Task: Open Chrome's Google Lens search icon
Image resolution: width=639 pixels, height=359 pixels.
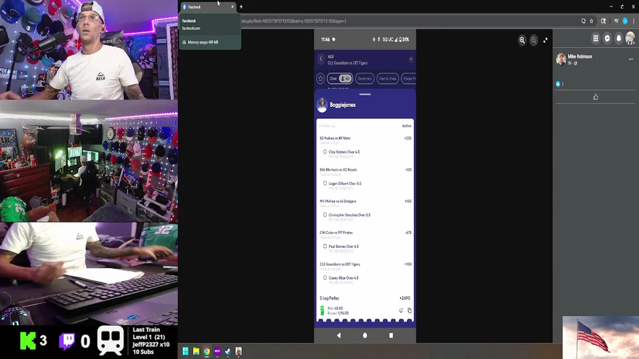Action: 603,21
